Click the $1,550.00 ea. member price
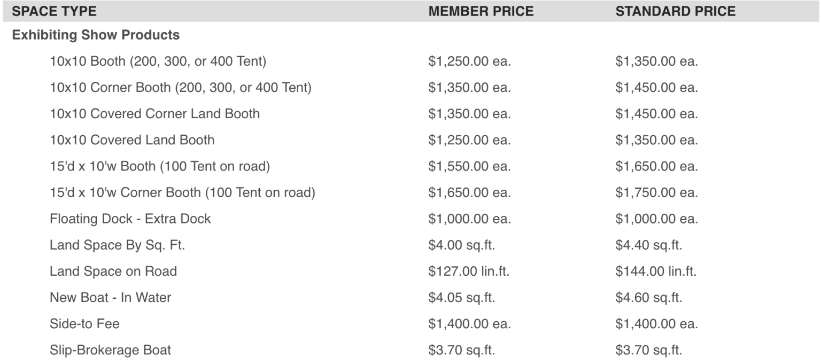The height and width of the screenshot is (364, 821). point(470,166)
